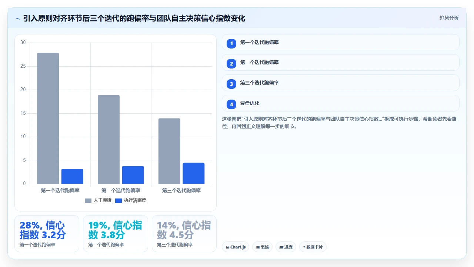This screenshot has width=474, height=267.
Task: Click the gray bar for 第一个迭代跑偏率
Action: tap(48, 118)
